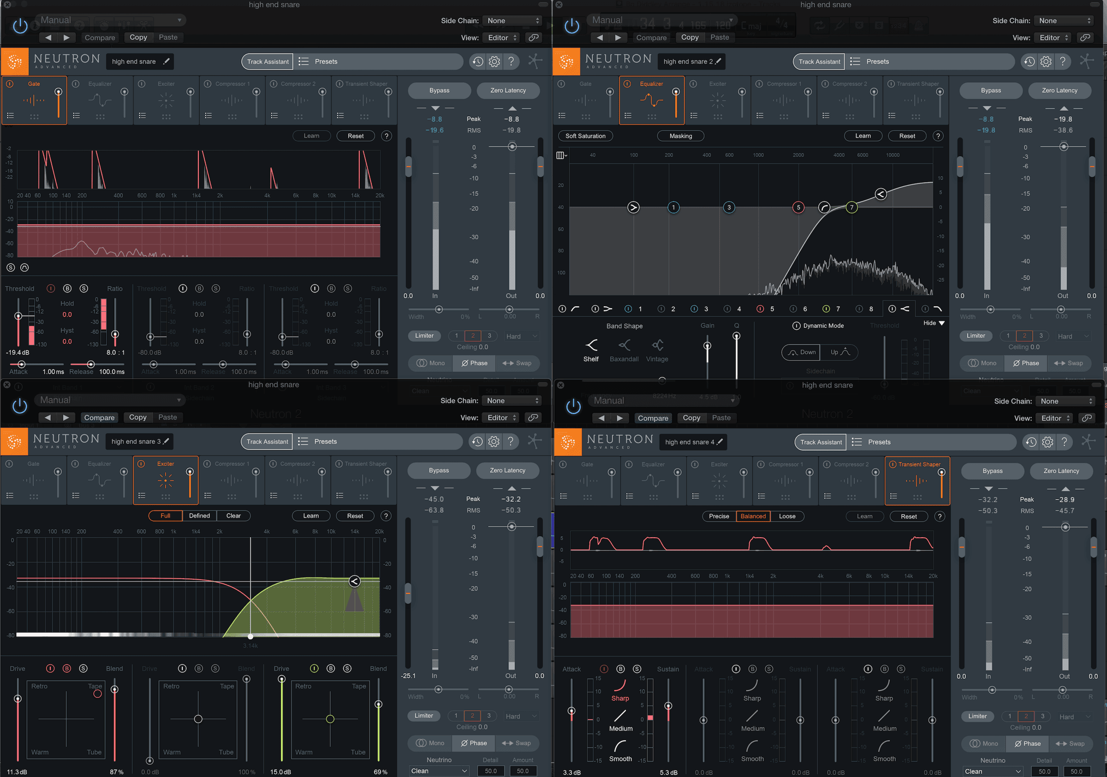Click Exciter first band Retro-Tape XY pad
The height and width of the screenshot is (777, 1107).
66,719
